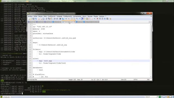Open the ? help menu
This screenshot has height=98, width=174.
(106, 16)
